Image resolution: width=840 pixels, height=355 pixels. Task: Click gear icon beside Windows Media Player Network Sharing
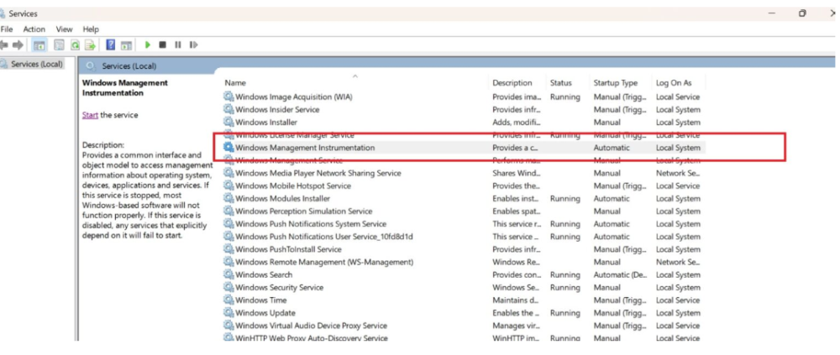228,173
